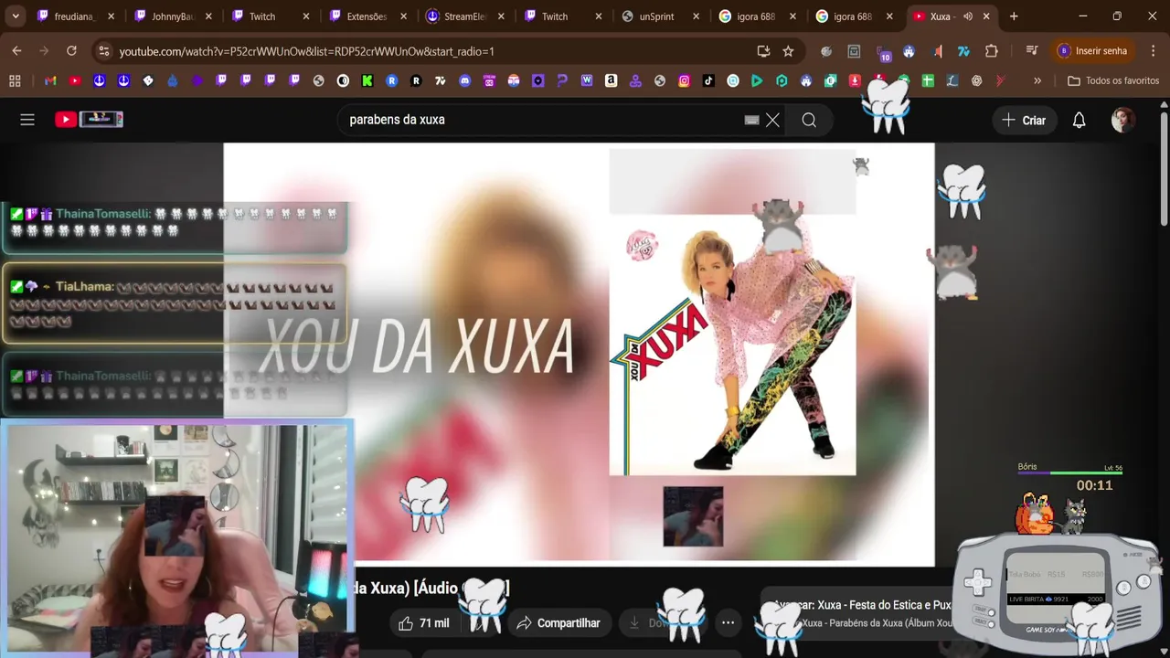Image resolution: width=1170 pixels, height=658 pixels.
Task: Click the YouTube logo to go home
Action: point(89,119)
